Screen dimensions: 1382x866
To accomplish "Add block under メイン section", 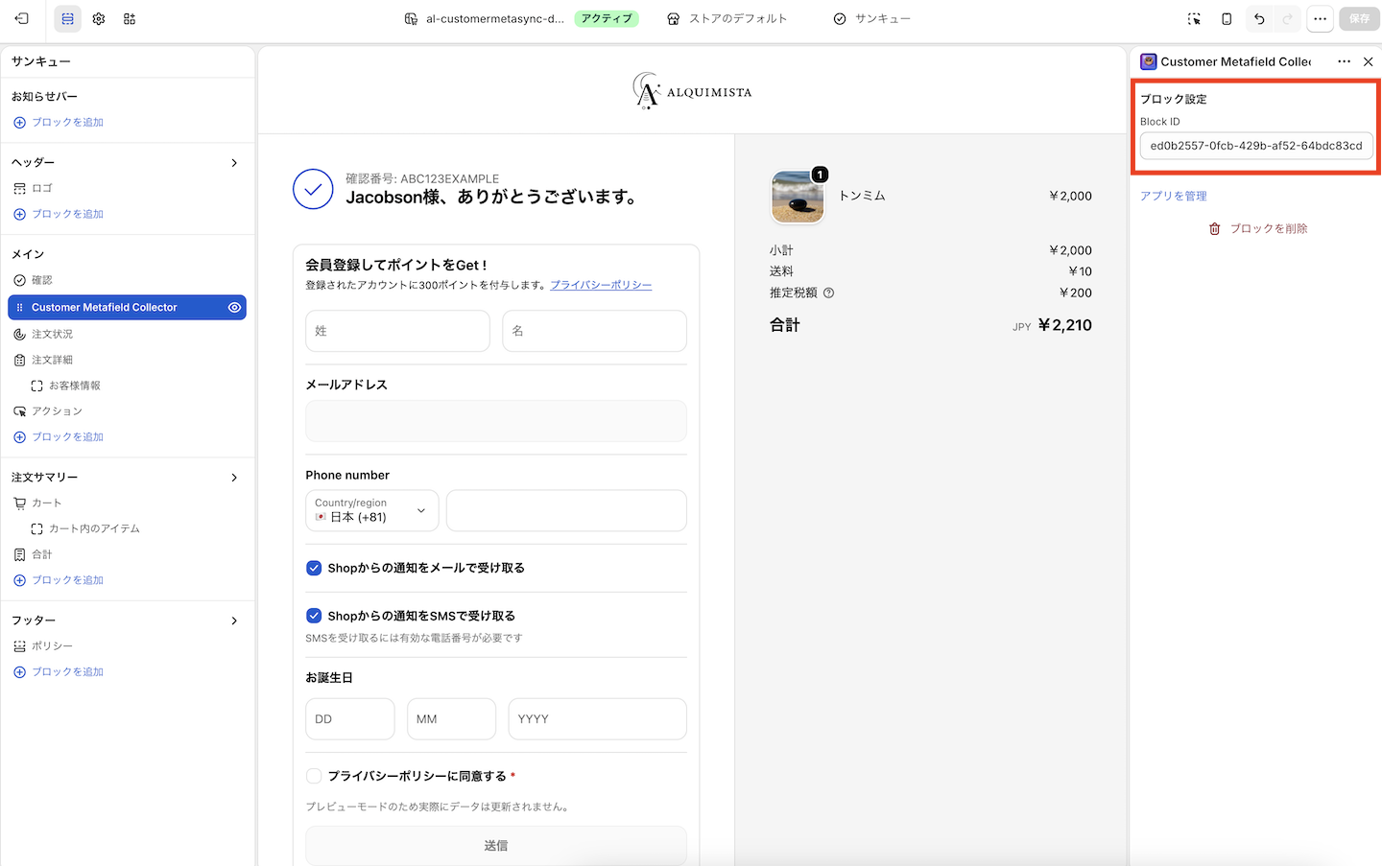I will click(59, 436).
